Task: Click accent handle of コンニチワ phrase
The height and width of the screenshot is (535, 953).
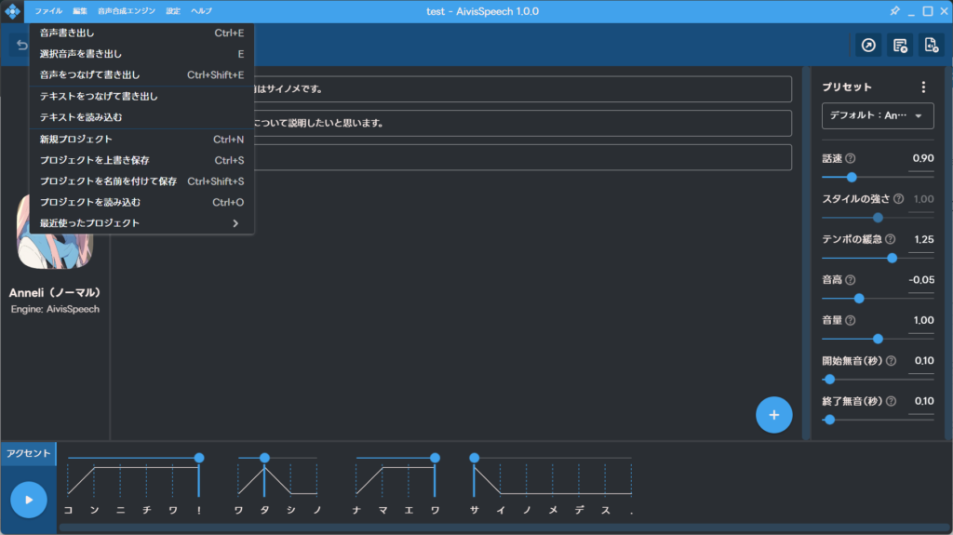Action: [x=199, y=458]
